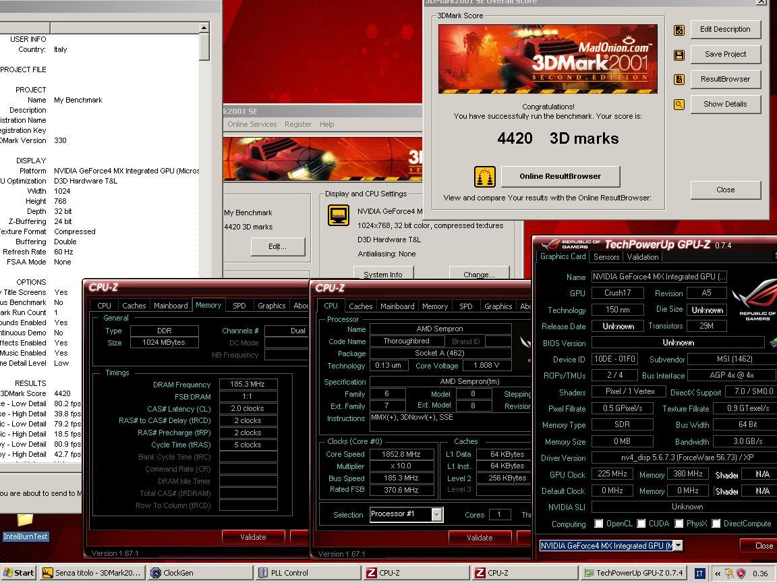777x583 pixels.
Task: Click the GPU Name field in GPU-Z
Action: click(x=659, y=277)
